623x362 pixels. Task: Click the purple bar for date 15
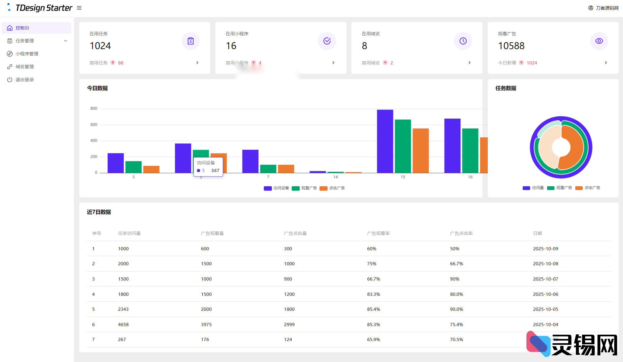coord(385,141)
